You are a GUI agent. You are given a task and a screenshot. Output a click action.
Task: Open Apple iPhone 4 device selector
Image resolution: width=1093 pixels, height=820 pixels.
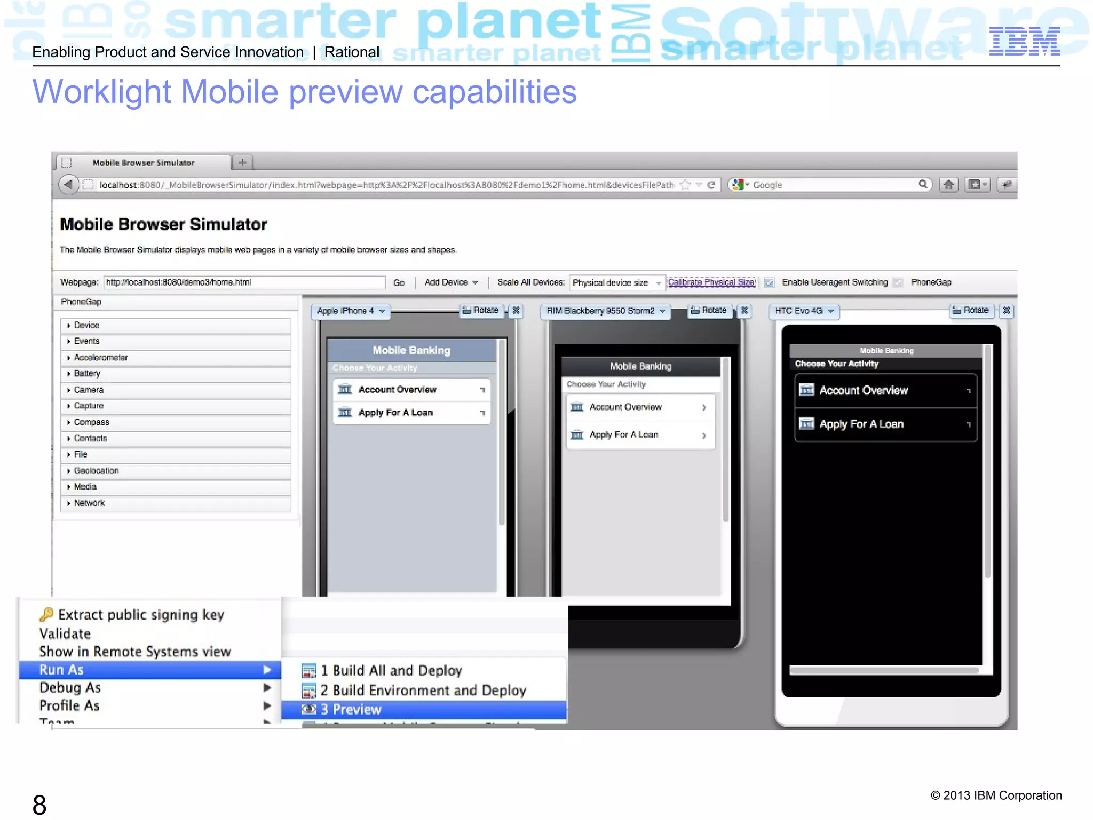351,311
